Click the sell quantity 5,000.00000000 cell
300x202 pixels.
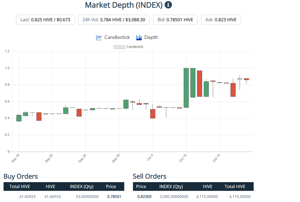click(174, 197)
